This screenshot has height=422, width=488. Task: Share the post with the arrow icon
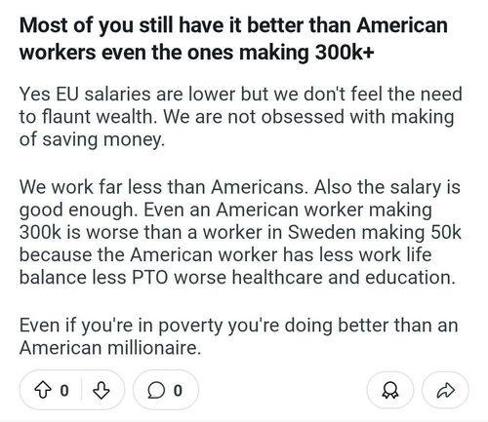tap(445, 390)
